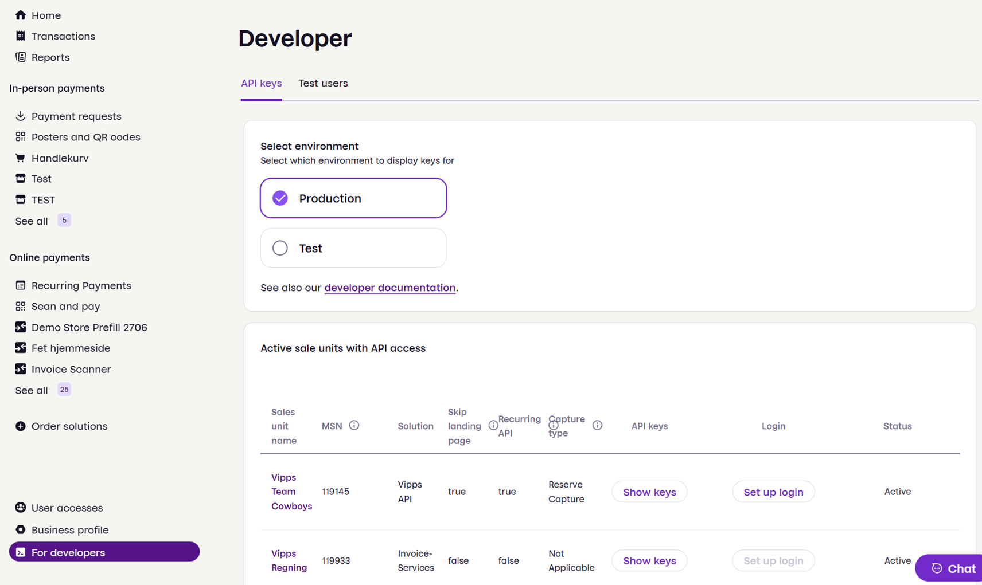Select the Production environment radio button
This screenshot has height=585, width=982.
353,198
